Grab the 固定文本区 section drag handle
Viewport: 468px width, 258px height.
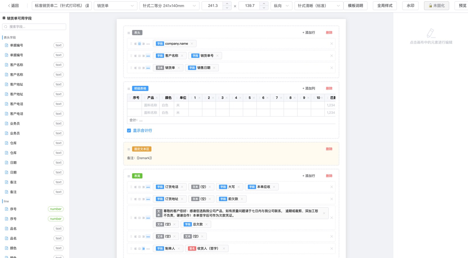[129, 149]
